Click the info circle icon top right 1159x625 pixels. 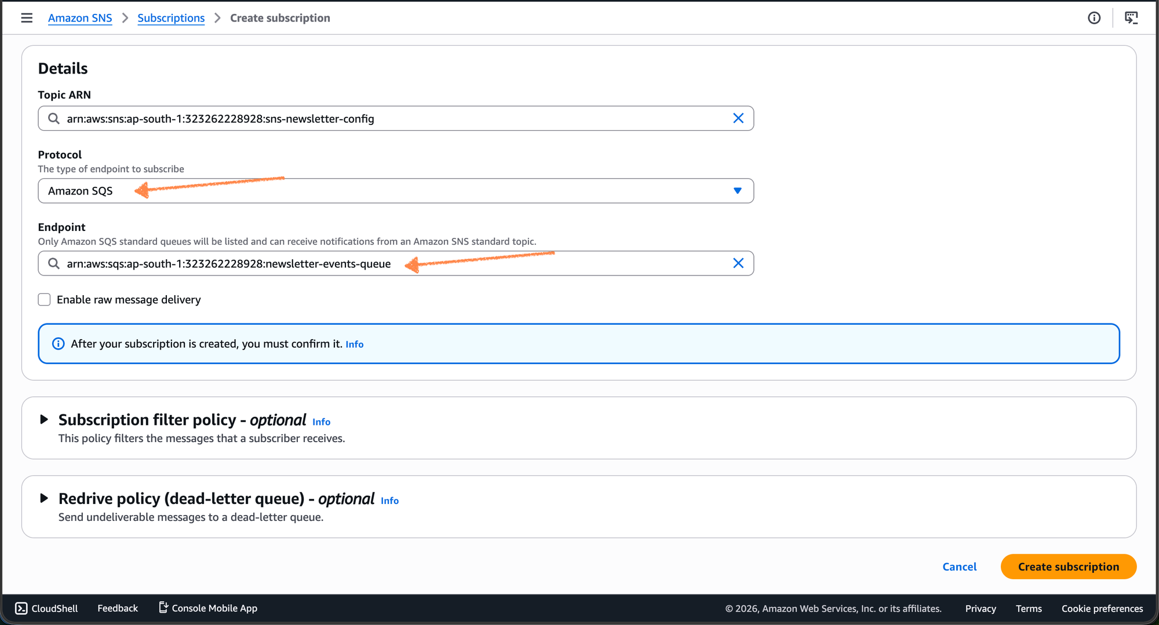point(1094,18)
